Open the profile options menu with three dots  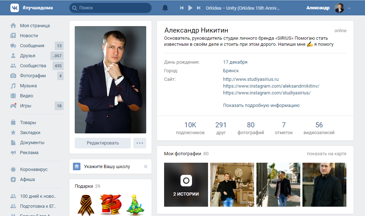(x=139, y=143)
